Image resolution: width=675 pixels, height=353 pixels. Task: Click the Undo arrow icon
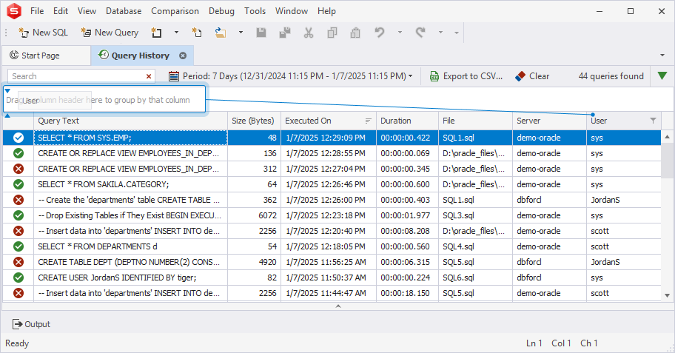tap(379, 33)
